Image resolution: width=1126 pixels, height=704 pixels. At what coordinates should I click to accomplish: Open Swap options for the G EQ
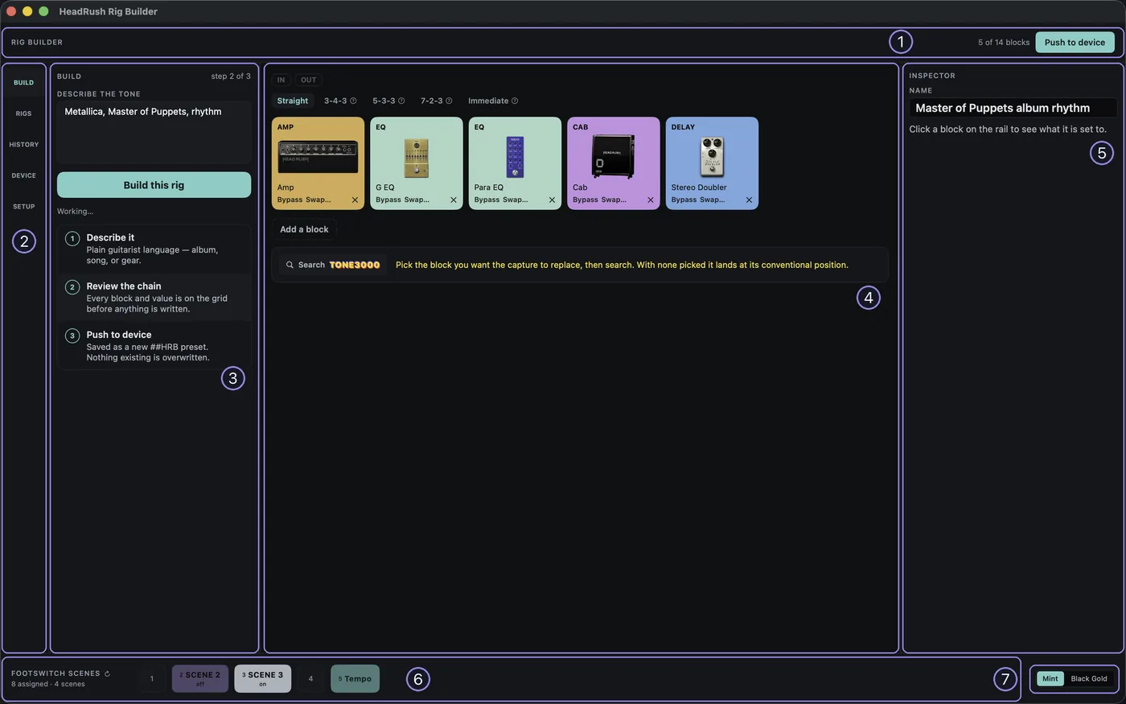[417, 200]
